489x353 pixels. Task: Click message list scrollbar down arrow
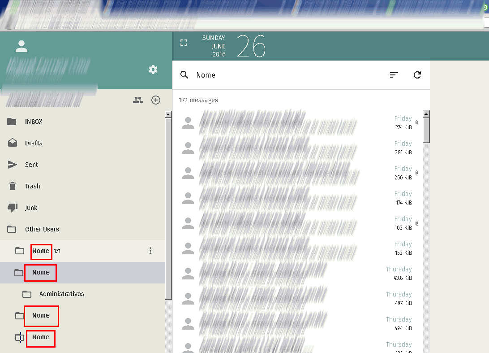click(x=426, y=349)
